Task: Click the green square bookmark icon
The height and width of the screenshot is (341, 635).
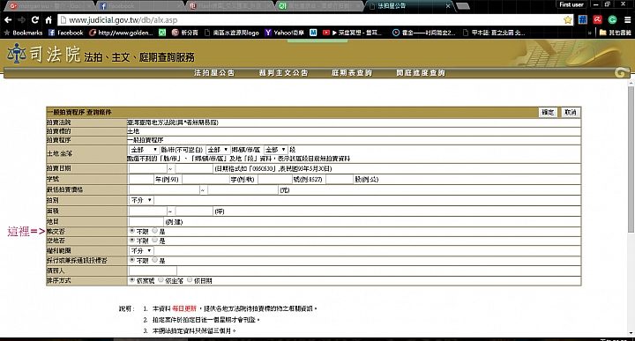Action: click(162, 33)
